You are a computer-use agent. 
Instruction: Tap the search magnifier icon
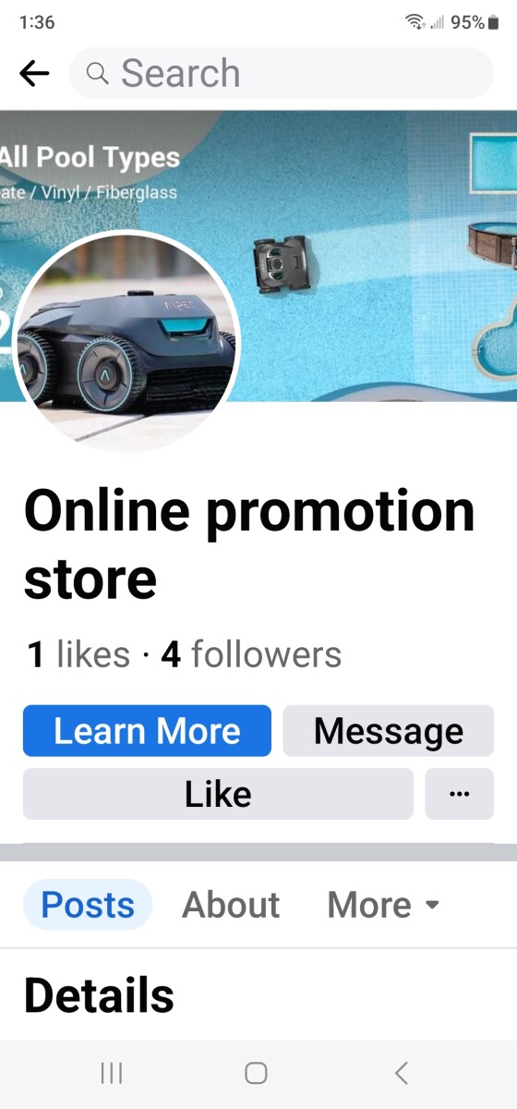point(97,73)
